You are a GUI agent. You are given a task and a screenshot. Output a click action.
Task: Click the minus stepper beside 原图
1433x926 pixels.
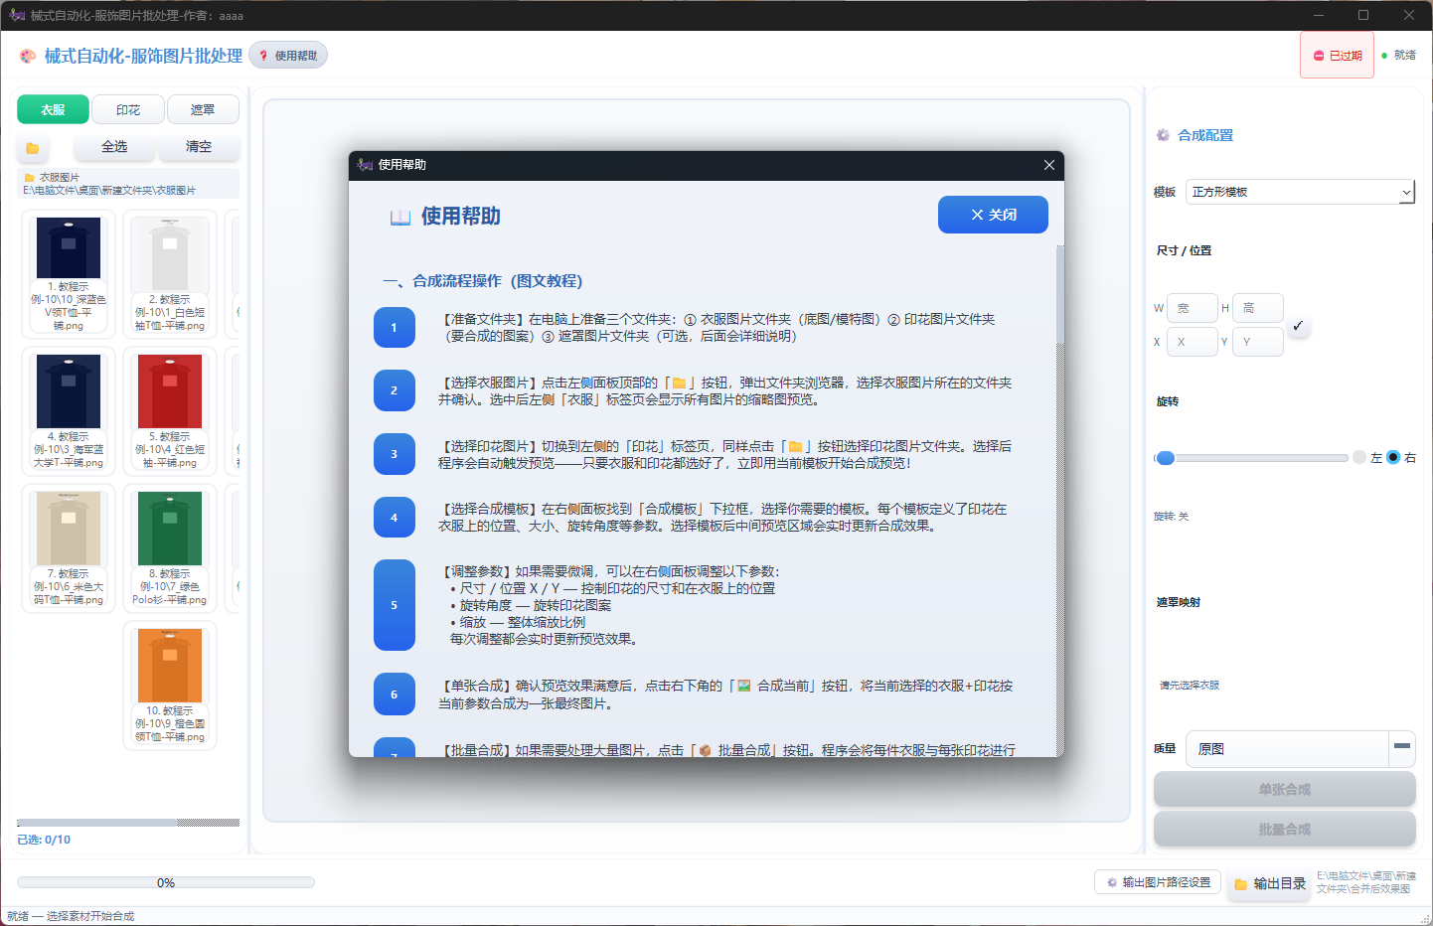[x=1402, y=746]
